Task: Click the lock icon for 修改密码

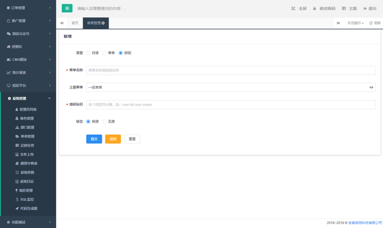Action: (x=315, y=8)
